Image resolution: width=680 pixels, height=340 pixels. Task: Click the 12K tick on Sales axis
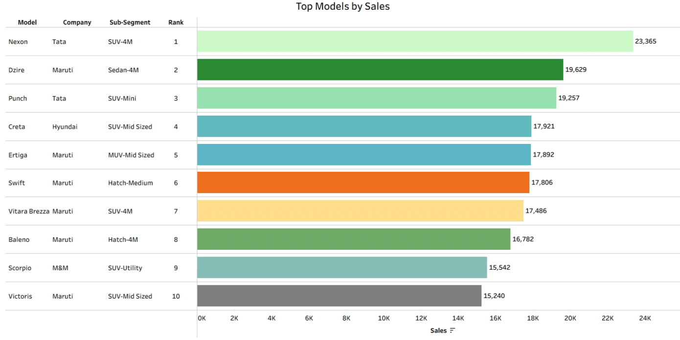tap(421, 319)
